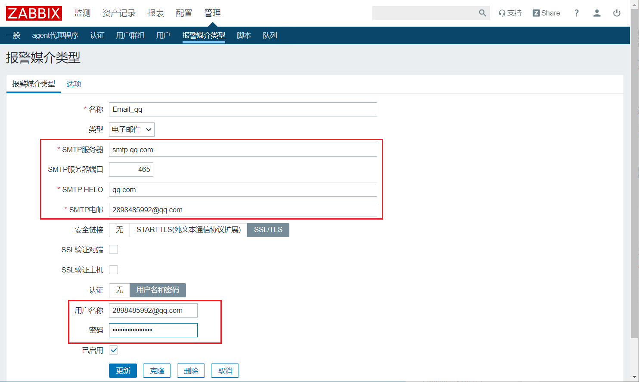The image size is (639, 382).
Task: Click the Zabbix logo
Action: [x=34, y=13]
